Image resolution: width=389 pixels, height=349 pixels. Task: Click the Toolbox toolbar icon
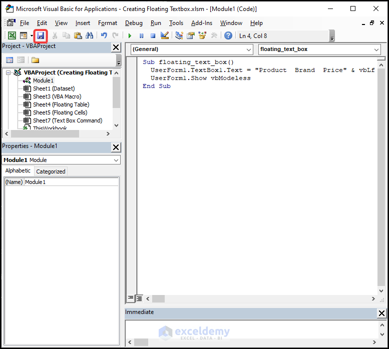click(x=214, y=35)
